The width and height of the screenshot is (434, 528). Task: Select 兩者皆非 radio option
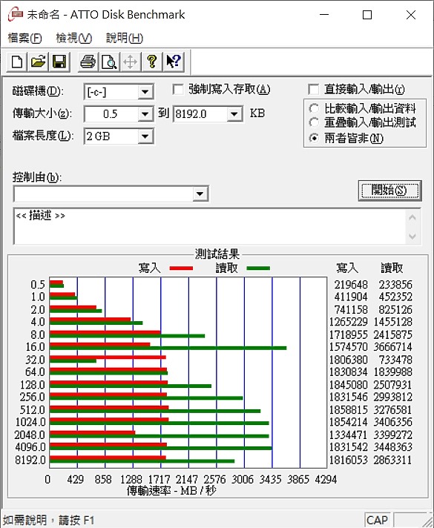click(x=314, y=138)
